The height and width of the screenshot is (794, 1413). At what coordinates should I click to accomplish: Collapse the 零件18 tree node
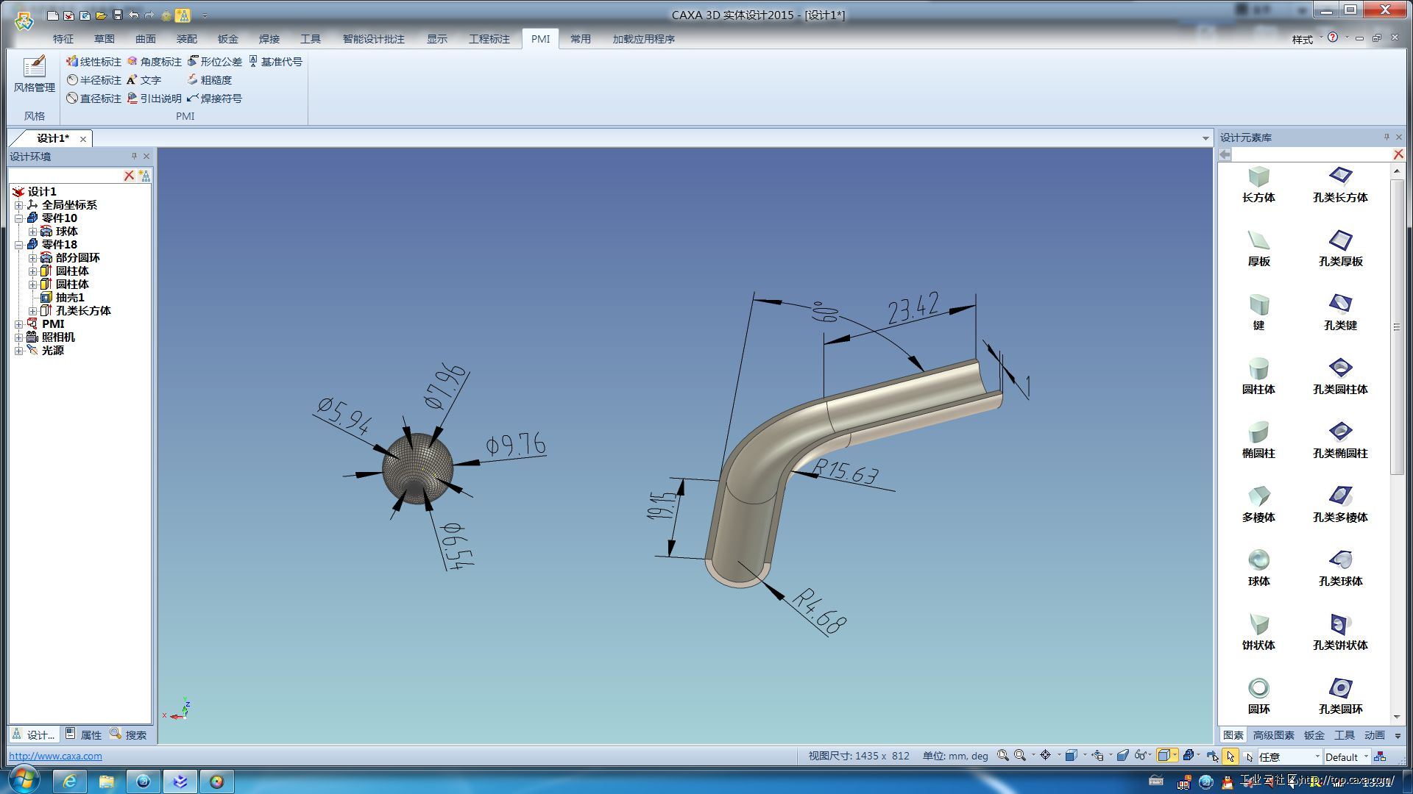19,245
